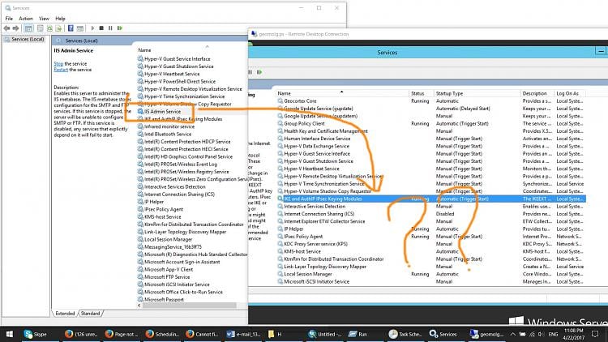Viewport: 608px width, 342px height.
Task: Open the Action Center notification icon
Action: point(595,334)
